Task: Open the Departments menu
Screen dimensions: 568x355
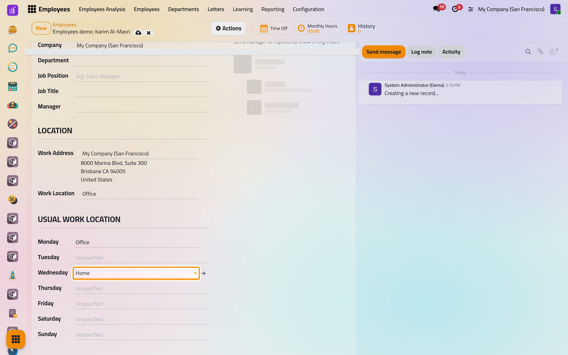Action: [183, 9]
